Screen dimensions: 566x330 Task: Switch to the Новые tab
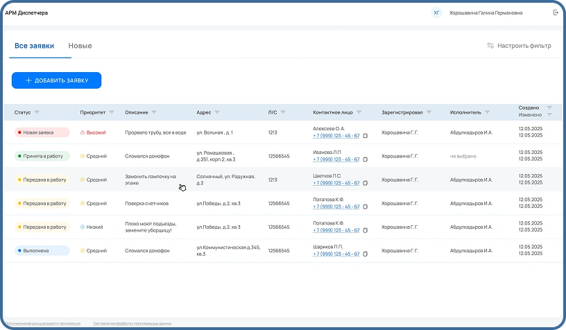click(80, 46)
